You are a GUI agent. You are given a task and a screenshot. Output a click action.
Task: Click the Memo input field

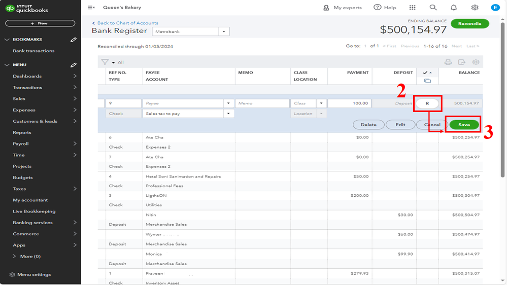coord(262,103)
